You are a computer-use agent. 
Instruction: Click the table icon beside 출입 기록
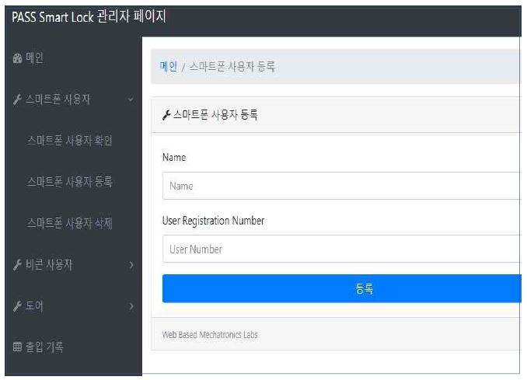pos(17,347)
